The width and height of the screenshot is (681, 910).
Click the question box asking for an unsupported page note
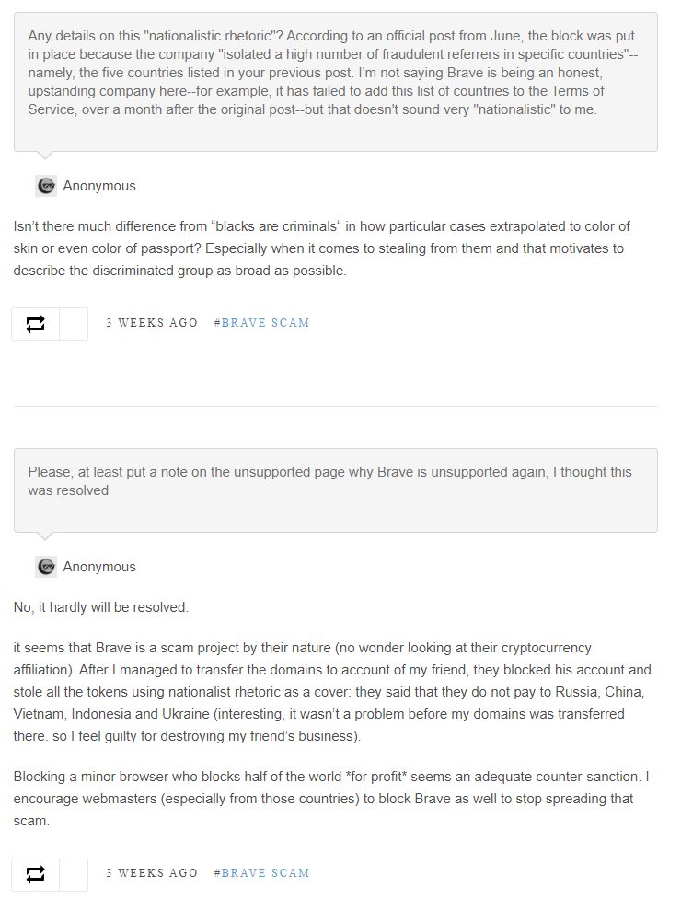(336, 490)
